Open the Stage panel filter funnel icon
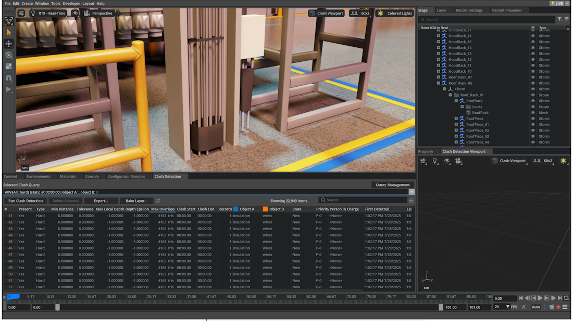Viewport: 573px width, 321px height. (x=559, y=19)
